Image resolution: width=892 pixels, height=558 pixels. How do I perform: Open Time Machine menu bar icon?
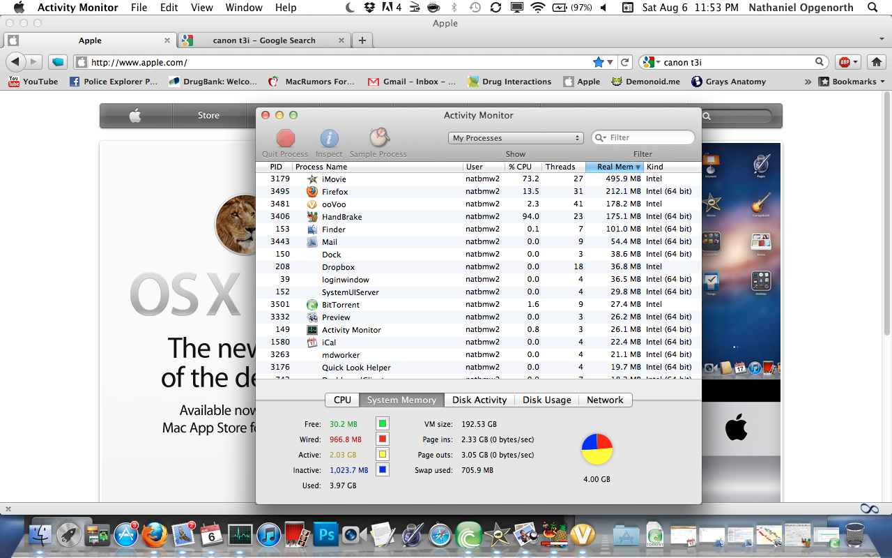click(x=475, y=8)
